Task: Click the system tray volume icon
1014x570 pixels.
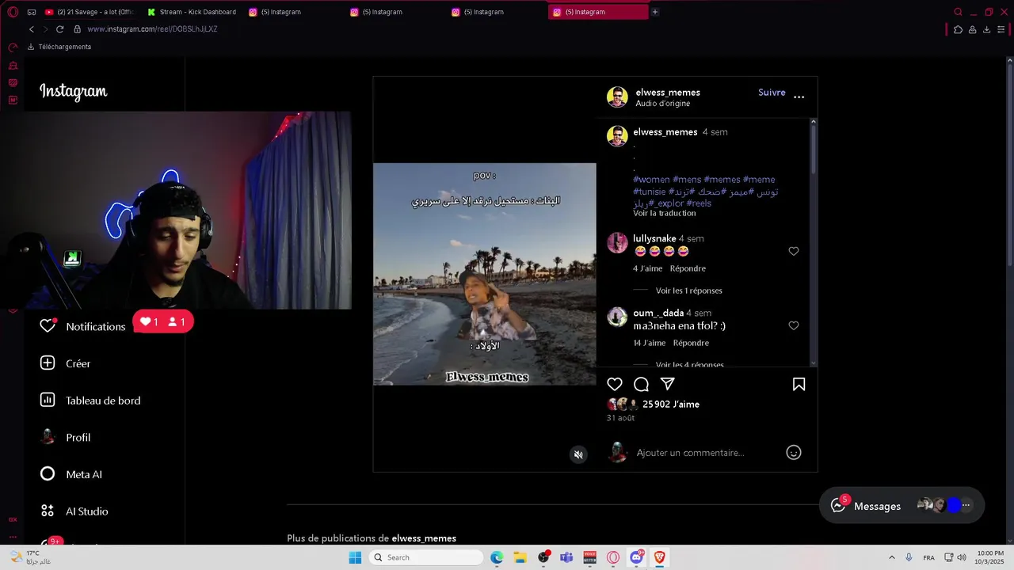Action: click(961, 557)
